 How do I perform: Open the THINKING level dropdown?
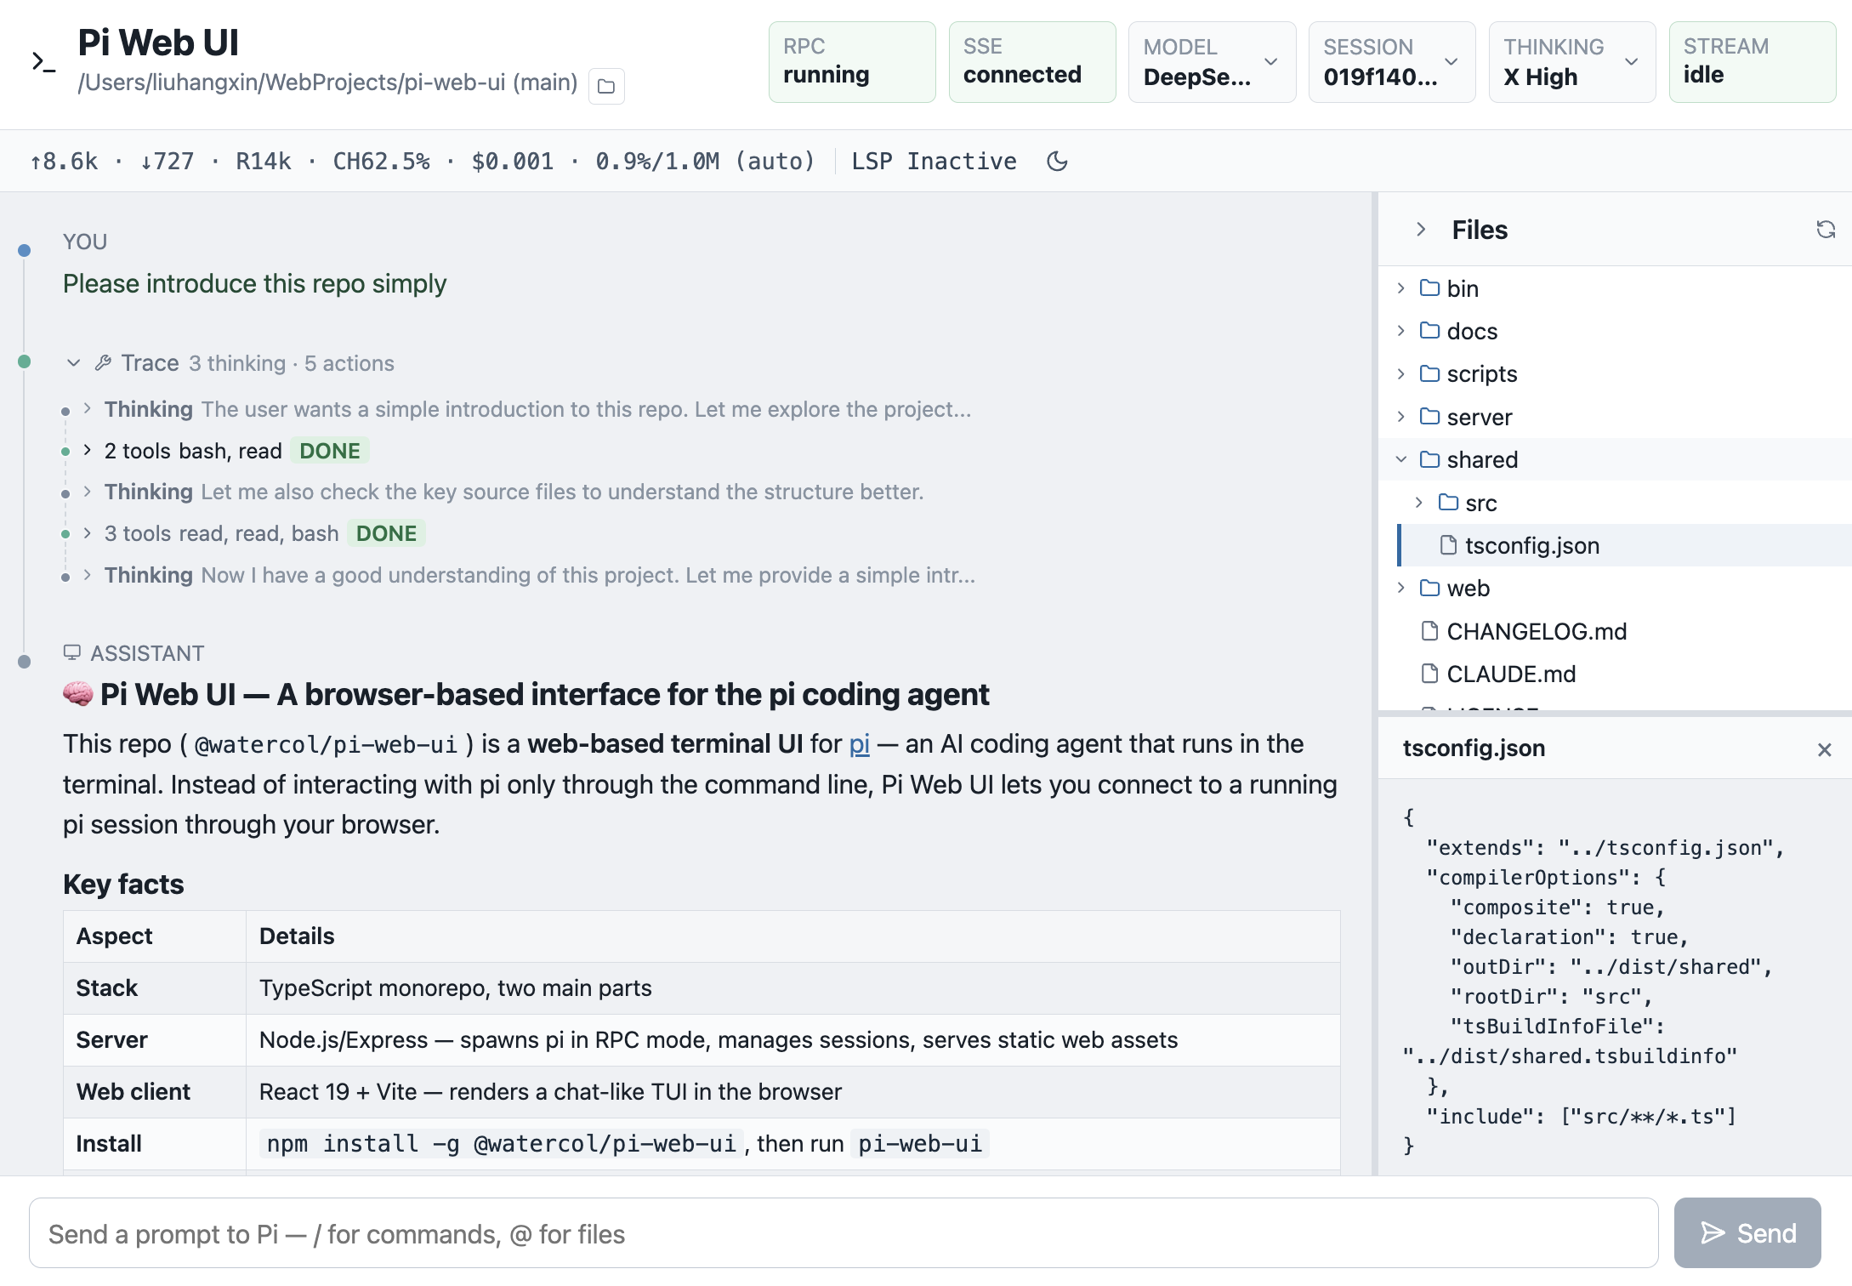1572,62
